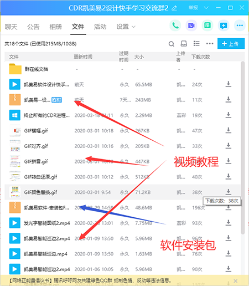Switch the file list view mode

click(x=196, y=44)
